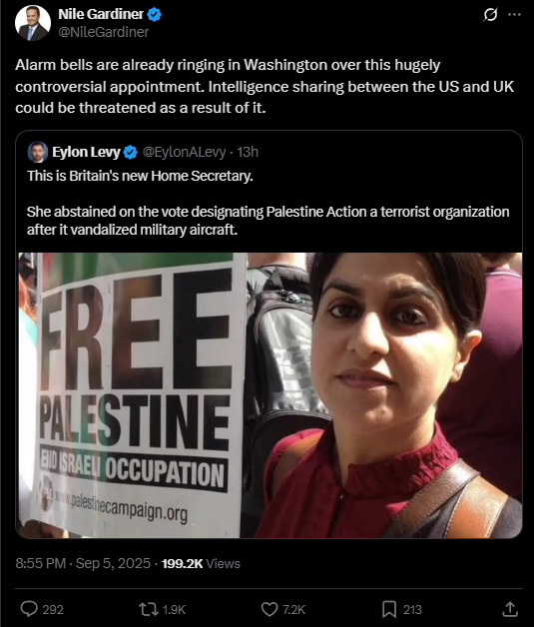534x627 pixels.
Task: Bookmark this post
Action: pos(389,609)
